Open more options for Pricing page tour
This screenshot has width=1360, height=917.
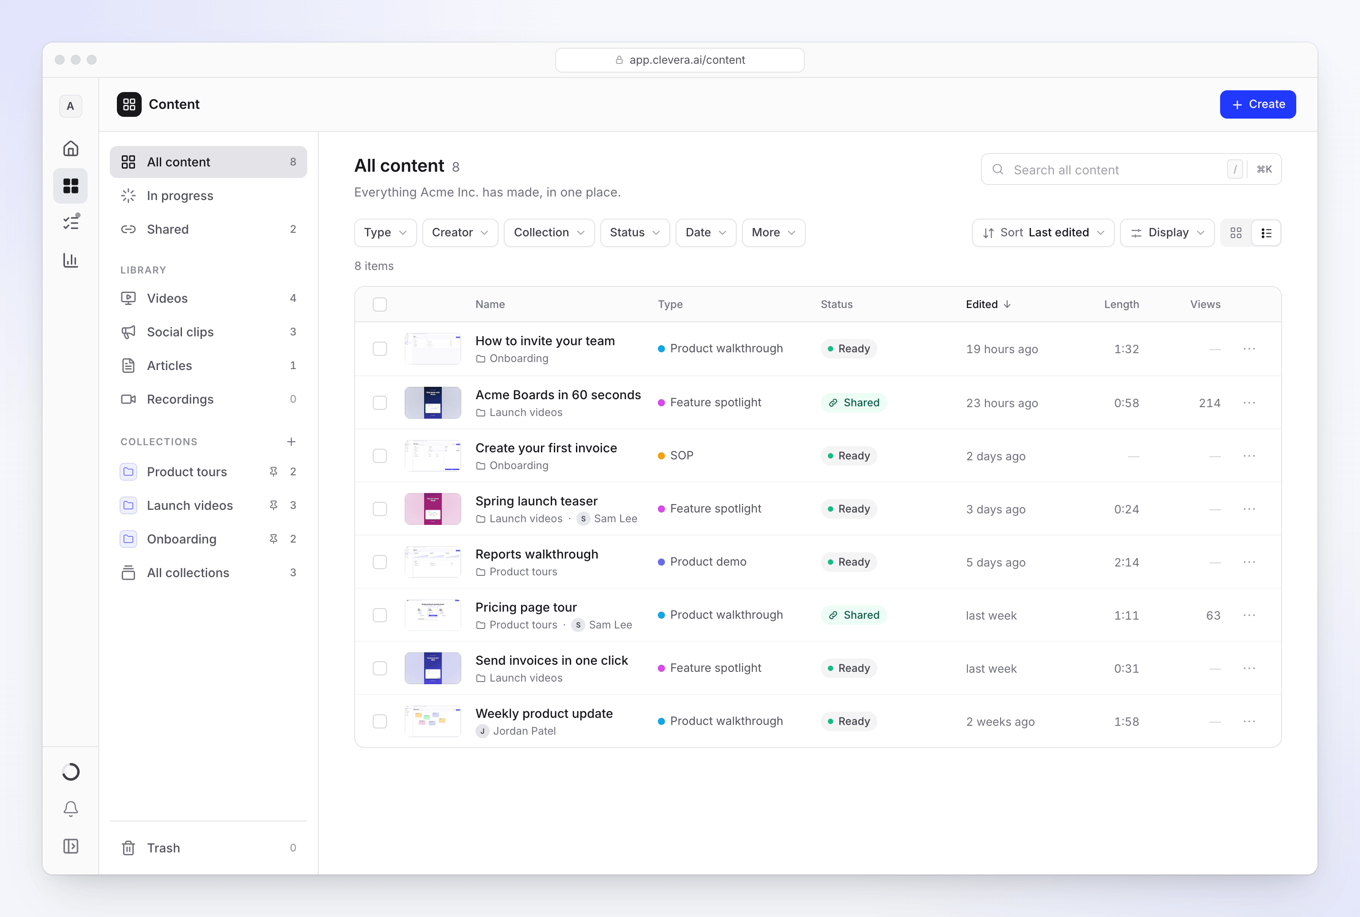click(x=1249, y=615)
